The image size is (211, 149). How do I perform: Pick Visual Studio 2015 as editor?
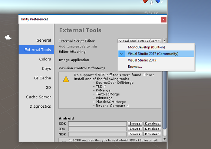click(x=156, y=60)
